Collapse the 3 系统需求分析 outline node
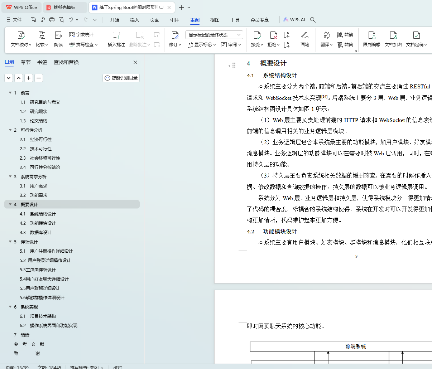Screen dimensions: 432x369 tap(10, 176)
